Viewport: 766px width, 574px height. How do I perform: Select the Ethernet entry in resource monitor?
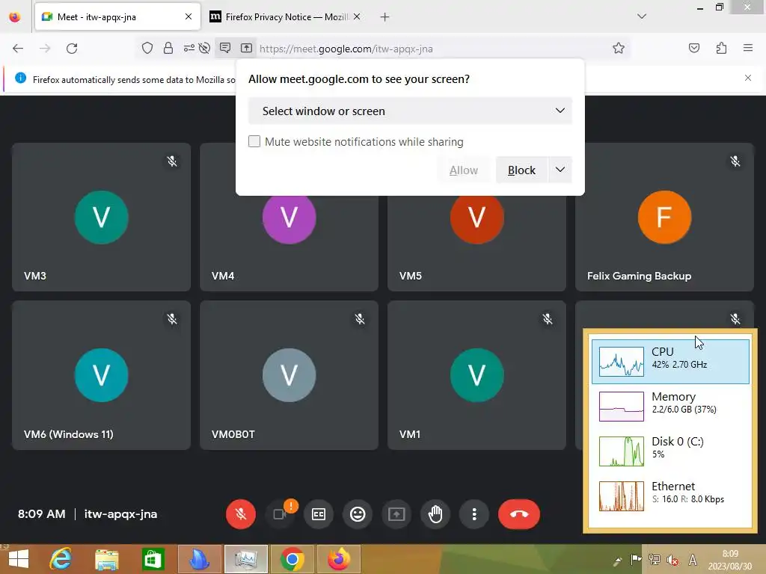(670, 496)
